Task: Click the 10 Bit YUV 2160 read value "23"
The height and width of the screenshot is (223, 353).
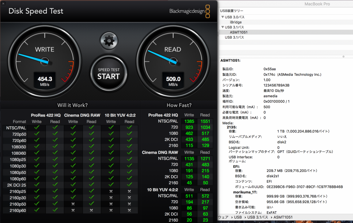Action: 205,220
